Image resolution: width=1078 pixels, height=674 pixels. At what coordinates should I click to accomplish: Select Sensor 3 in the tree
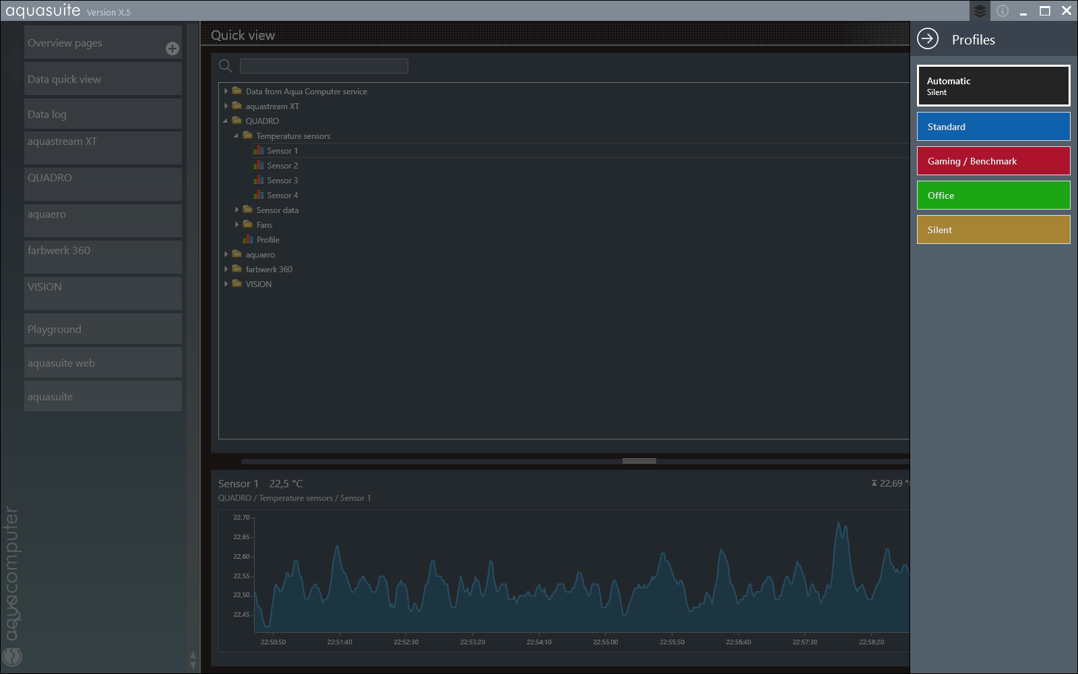coord(282,181)
